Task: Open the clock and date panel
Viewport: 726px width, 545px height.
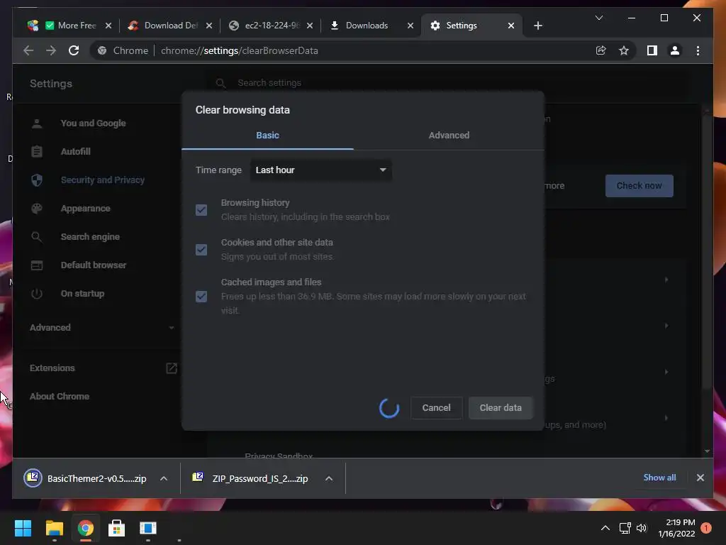Action: click(676, 528)
